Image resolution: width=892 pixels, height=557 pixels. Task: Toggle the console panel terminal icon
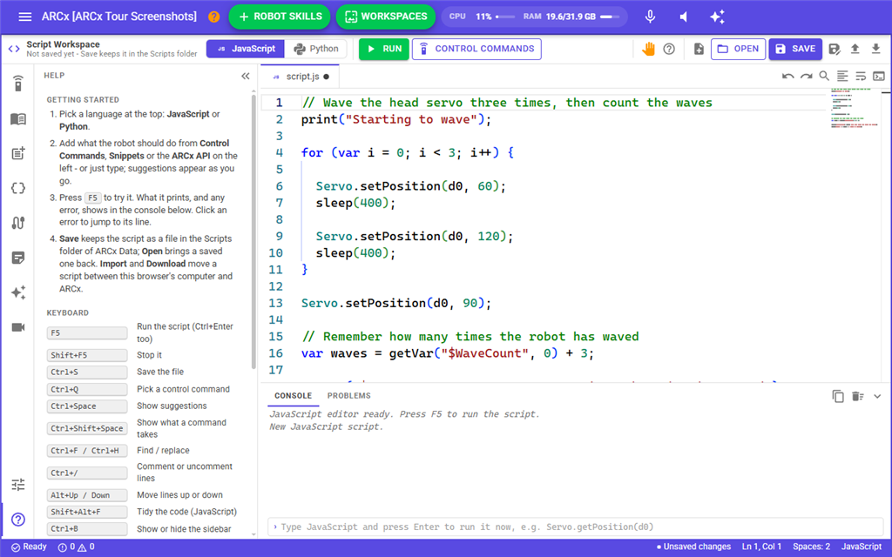[879, 77]
